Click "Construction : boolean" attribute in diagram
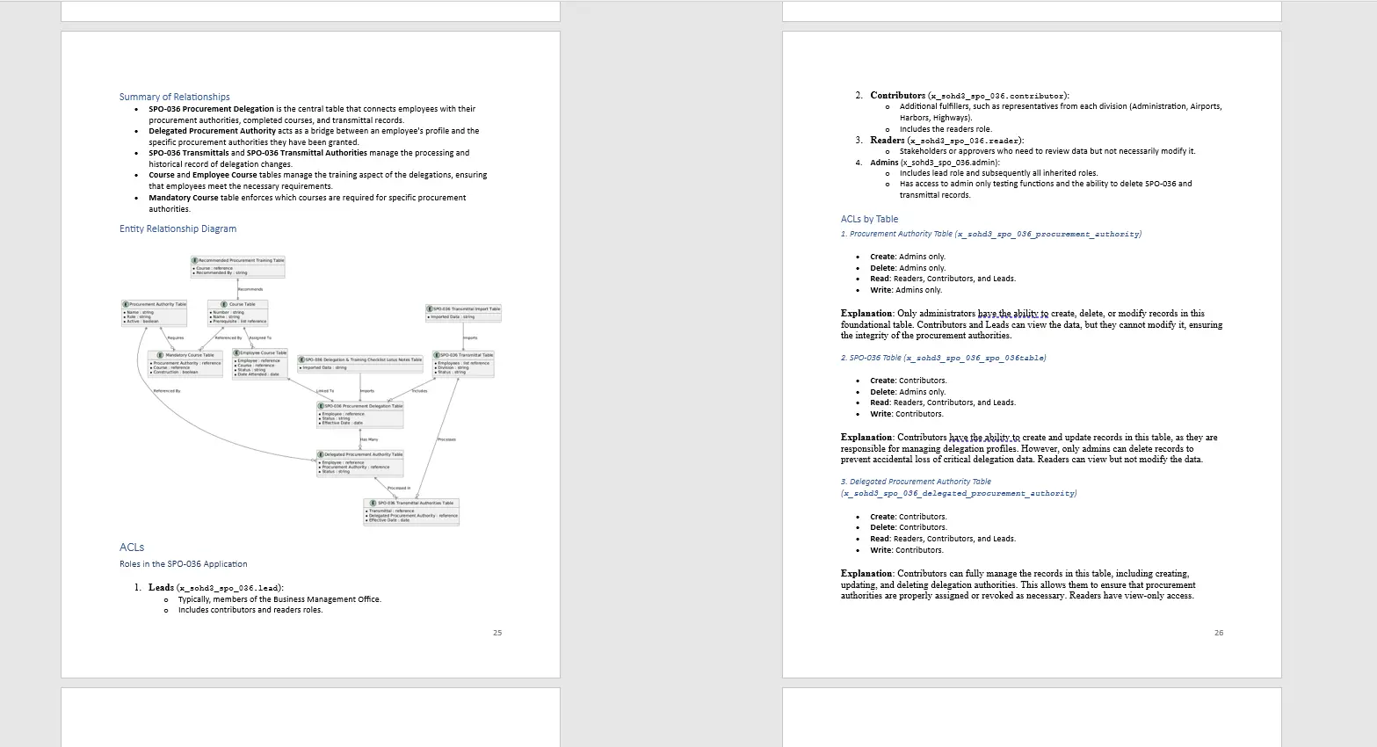 point(175,372)
